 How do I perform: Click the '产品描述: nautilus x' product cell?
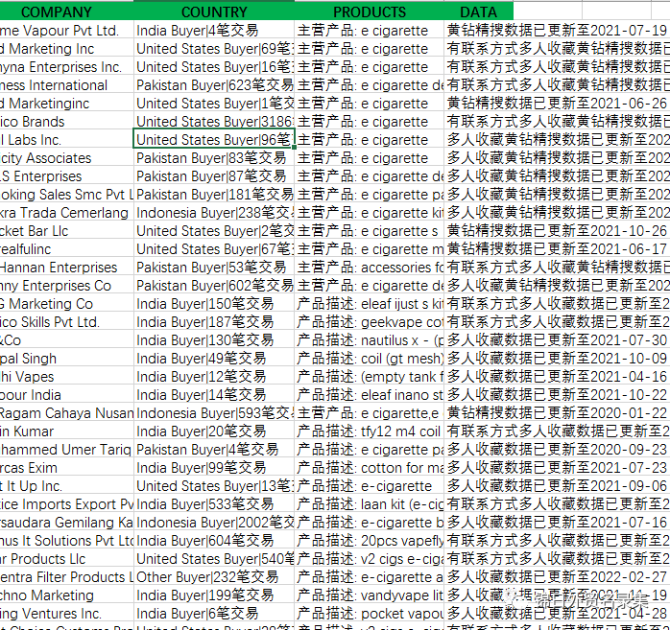click(x=370, y=340)
